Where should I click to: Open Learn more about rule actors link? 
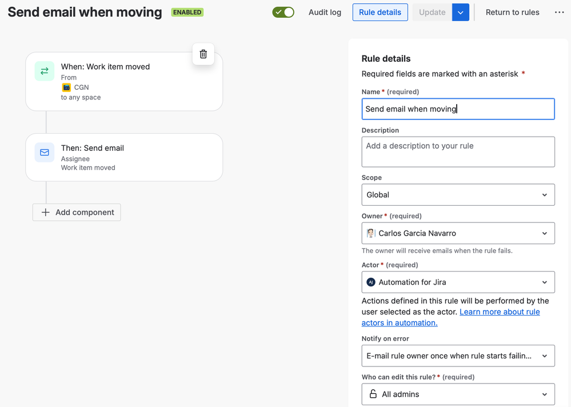(451, 317)
